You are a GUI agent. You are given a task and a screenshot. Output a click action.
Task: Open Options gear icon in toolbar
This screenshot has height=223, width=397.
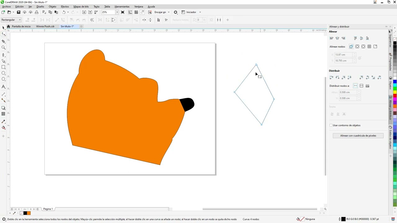click(x=176, y=12)
